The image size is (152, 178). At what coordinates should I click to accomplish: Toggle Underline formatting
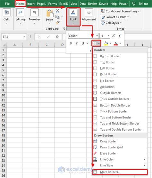[83, 43]
